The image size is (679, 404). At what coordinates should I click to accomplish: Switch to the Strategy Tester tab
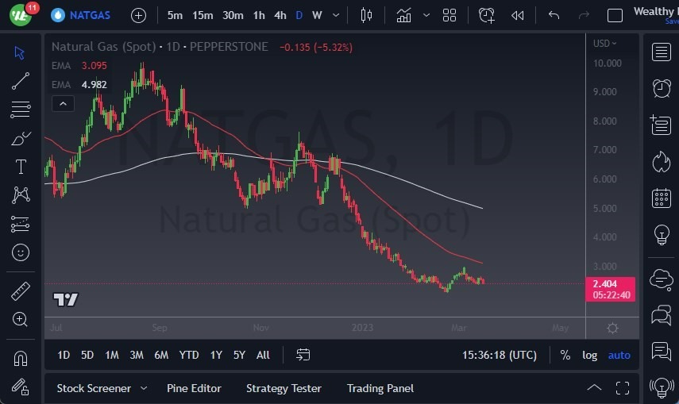point(284,388)
